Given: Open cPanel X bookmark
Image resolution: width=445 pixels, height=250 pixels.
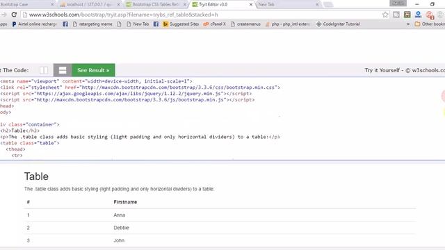Looking at the screenshot, I should click(215, 24).
